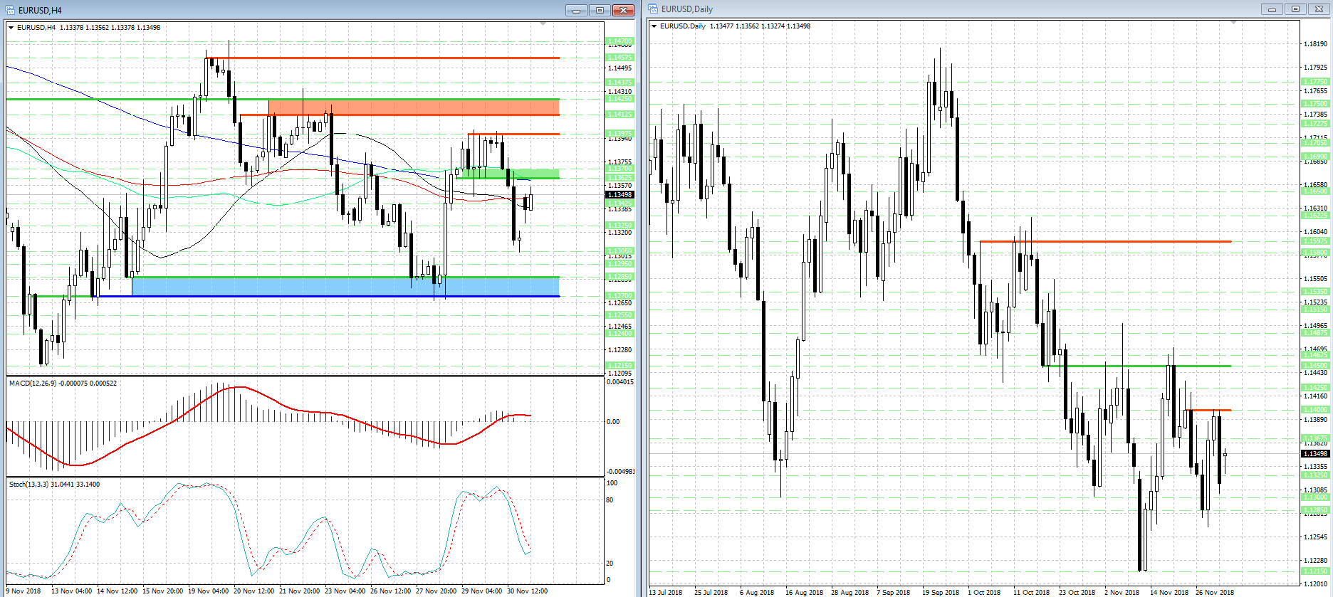1333x597 pixels.
Task: Select the orange resistance zone rectangle in H4 chart
Action: point(414,107)
